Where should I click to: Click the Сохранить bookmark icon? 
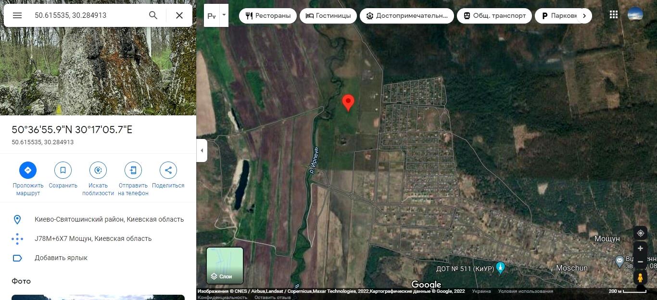pos(63,170)
